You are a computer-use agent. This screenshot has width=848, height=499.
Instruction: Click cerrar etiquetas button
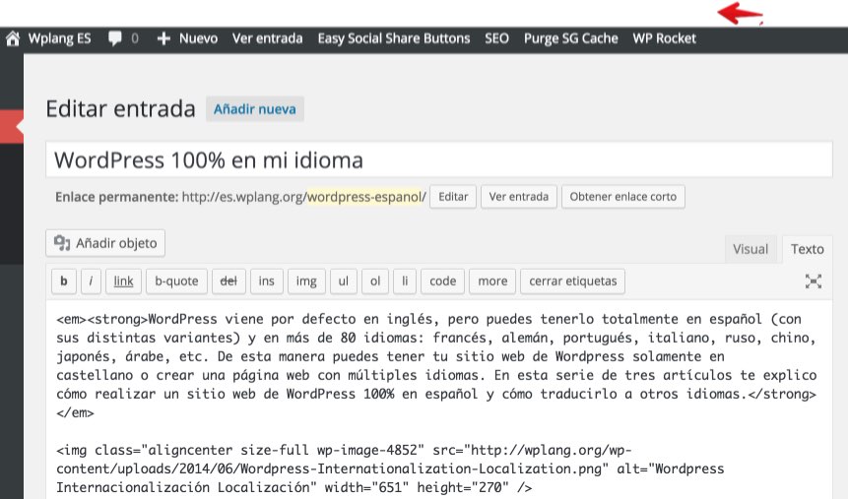coord(573,281)
